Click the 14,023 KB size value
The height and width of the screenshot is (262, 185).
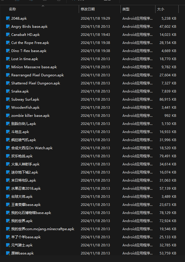pyautogui.click(x=168, y=35)
